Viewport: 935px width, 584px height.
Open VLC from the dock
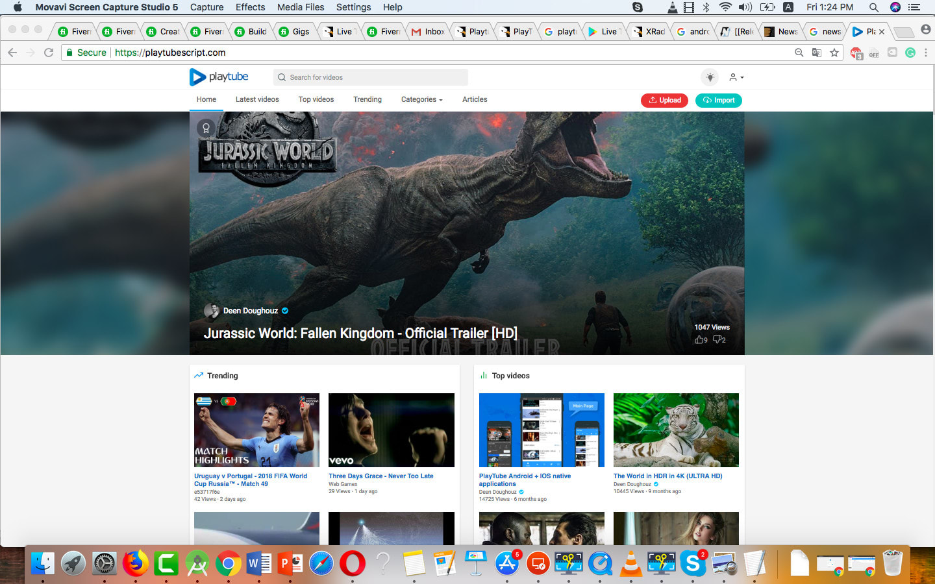(630, 563)
